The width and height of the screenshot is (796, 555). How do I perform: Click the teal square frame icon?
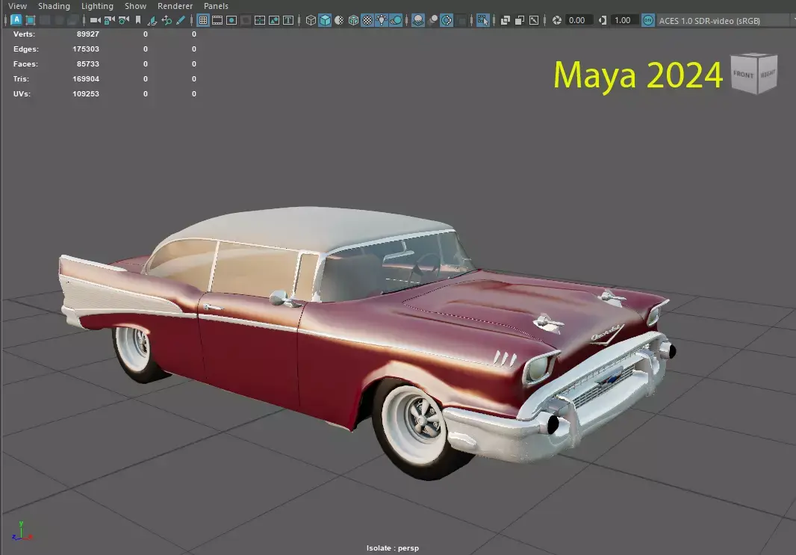click(x=31, y=20)
